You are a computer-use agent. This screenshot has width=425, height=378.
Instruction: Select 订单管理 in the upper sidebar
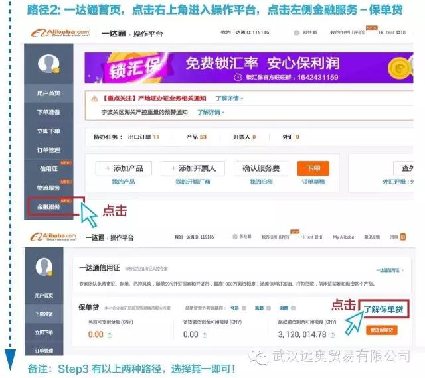[x=48, y=150]
